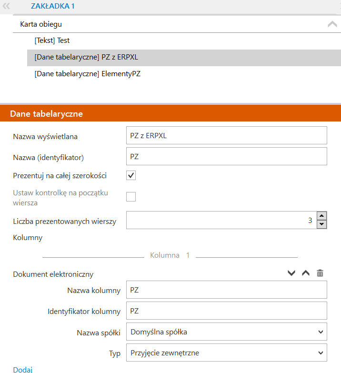
Task: Increase number of presented rows
Action: (322, 216)
